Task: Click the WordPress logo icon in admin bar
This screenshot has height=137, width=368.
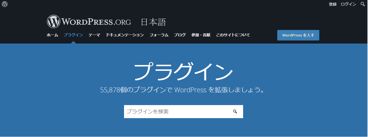Action: (5, 4)
